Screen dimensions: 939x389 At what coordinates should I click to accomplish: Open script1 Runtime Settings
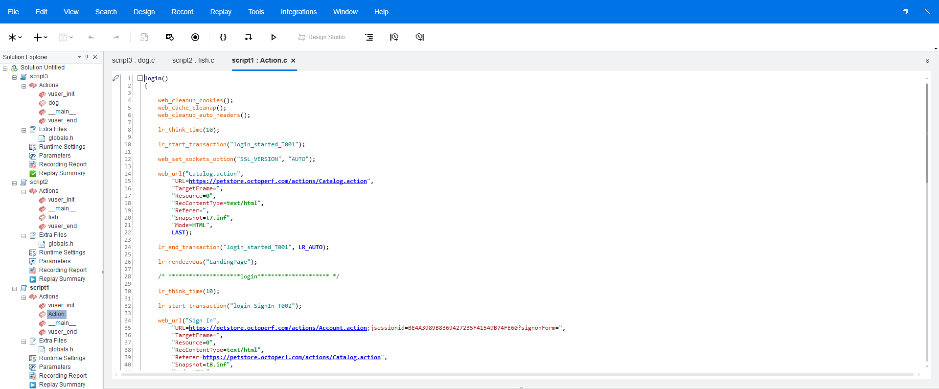click(62, 358)
